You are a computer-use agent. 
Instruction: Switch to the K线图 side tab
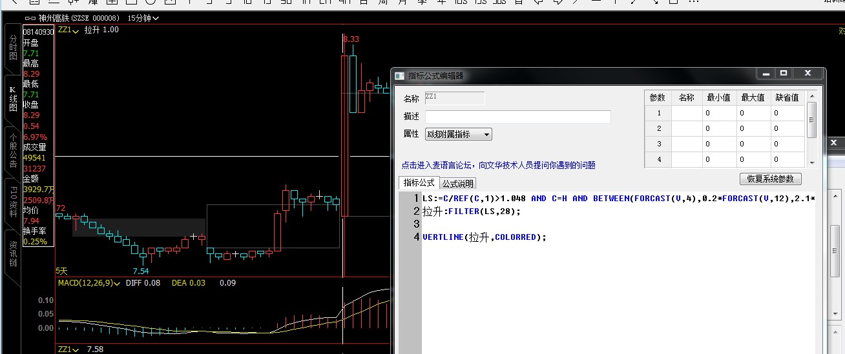click(13, 99)
